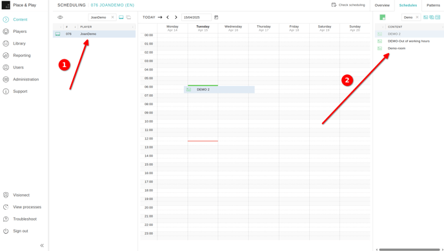Click the date field showing 15/04/2025
The image size is (444, 251).
tap(196, 17)
